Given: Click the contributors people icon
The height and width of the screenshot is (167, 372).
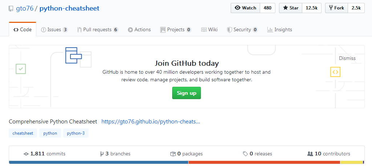Looking at the screenshot, I should click(x=310, y=154).
